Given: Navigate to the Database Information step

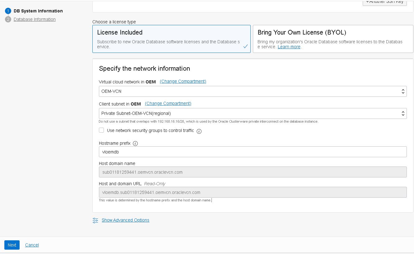Looking at the screenshot, I should (35, 19).
